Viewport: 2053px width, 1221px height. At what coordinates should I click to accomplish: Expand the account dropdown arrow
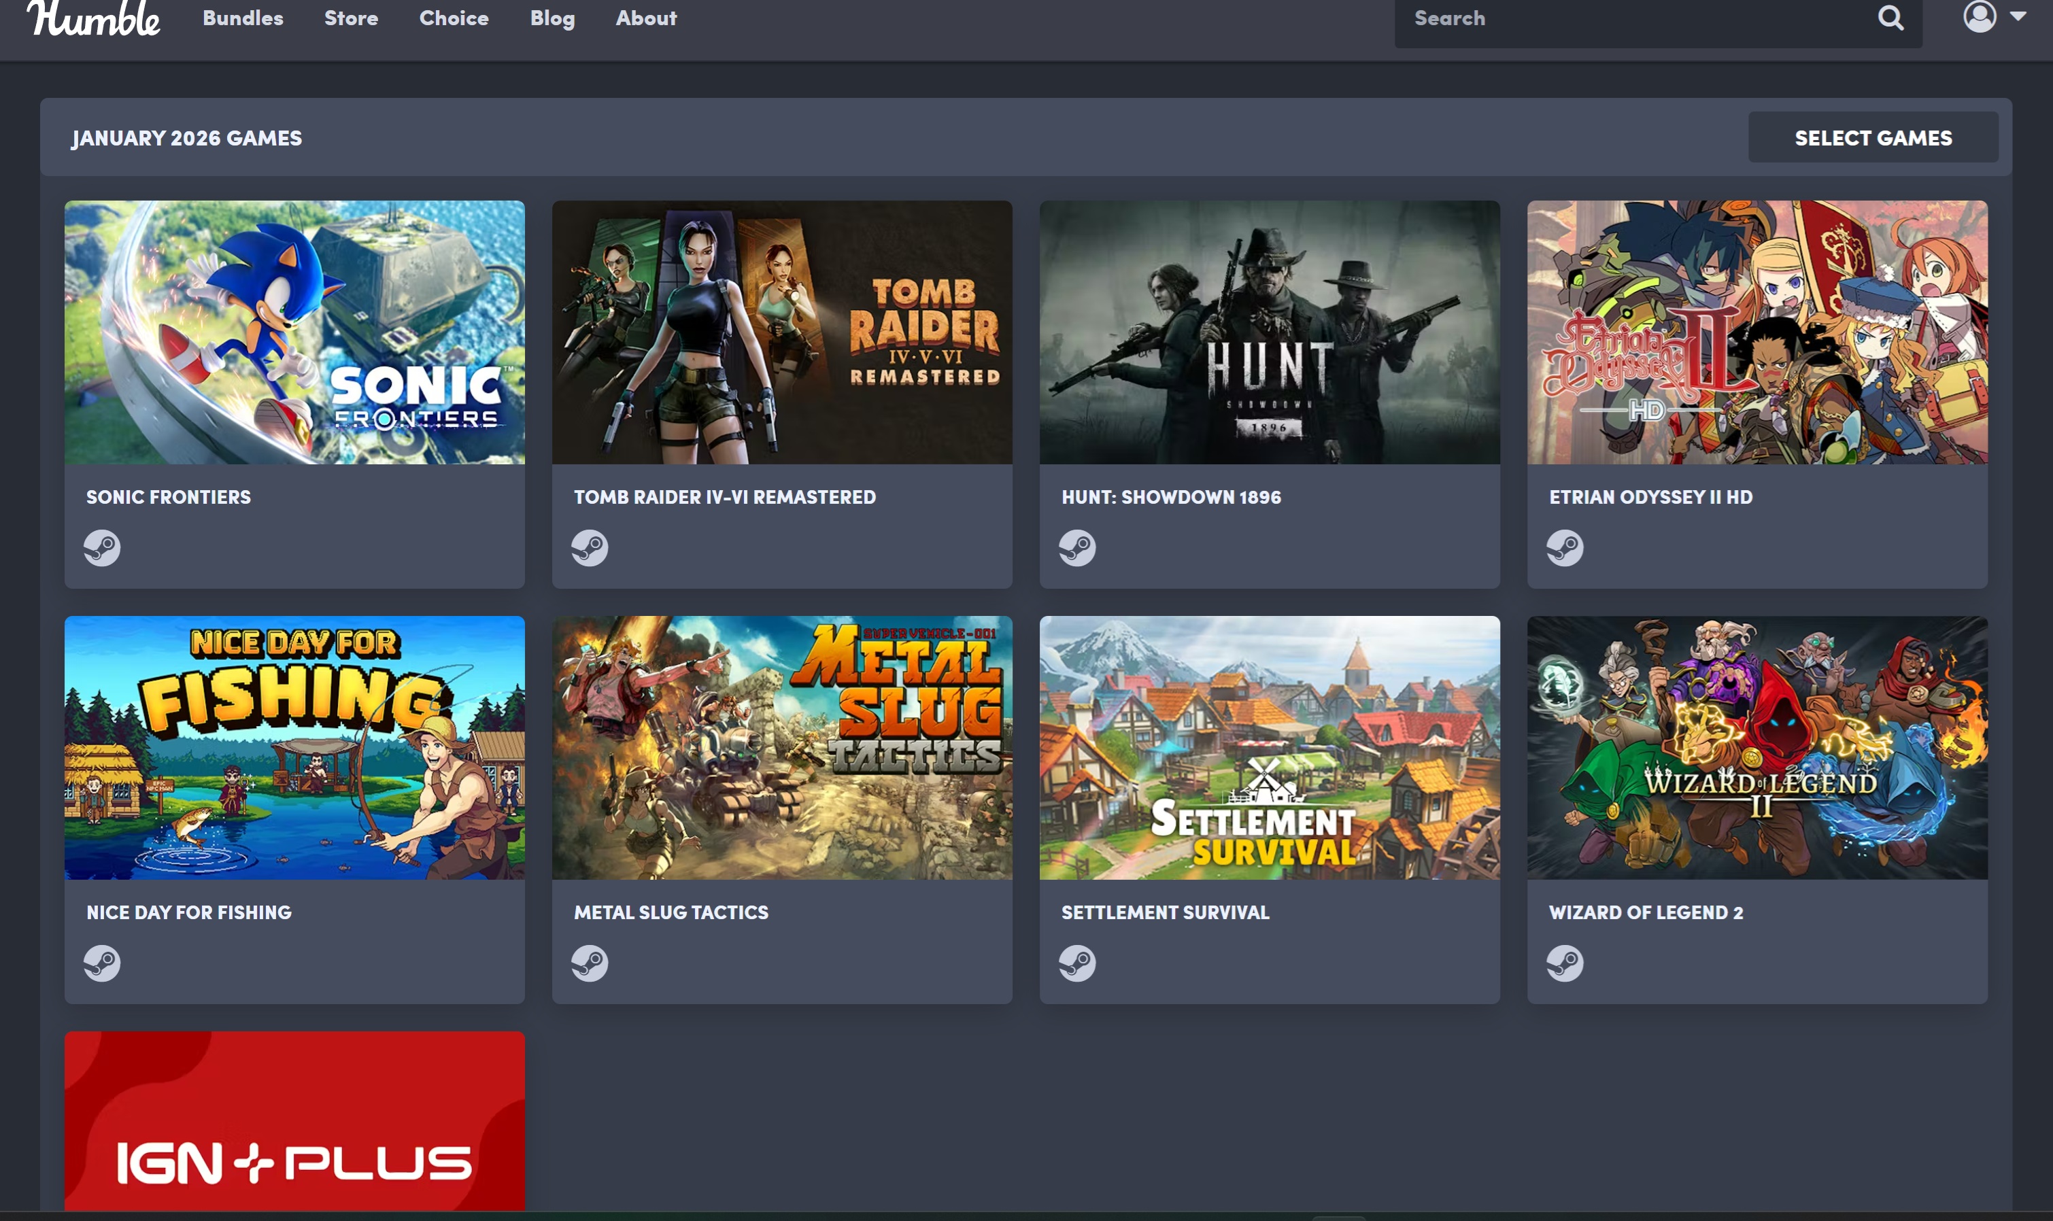pos(2018,16)
